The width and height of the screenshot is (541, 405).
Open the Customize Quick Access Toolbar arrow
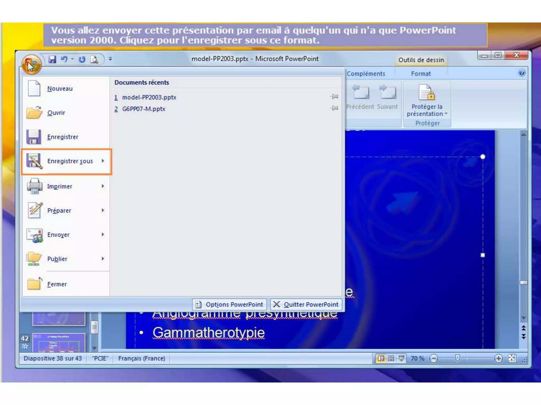click(x=110, y=59)
